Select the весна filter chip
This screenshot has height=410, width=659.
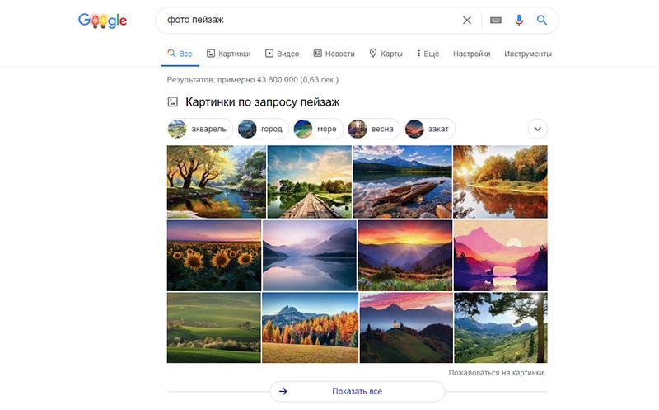point(373,129)
